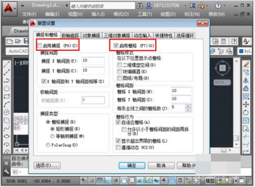
Task: Click the 捕捉 X 轴间距 input field
Action: point(93,61)
